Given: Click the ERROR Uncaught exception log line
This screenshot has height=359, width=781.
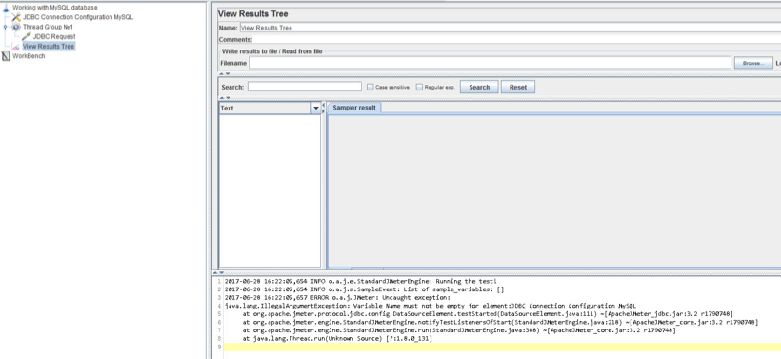Looking at the screenshot, I should 337,297.
